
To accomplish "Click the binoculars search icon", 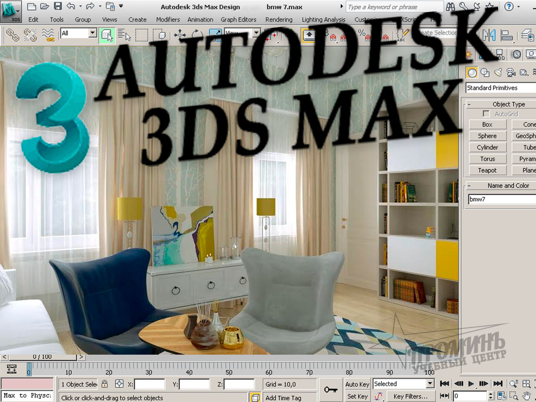I will [451, 7].
